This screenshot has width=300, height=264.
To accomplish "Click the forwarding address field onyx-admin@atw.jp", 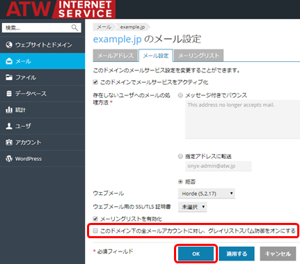I will (219, 166).
